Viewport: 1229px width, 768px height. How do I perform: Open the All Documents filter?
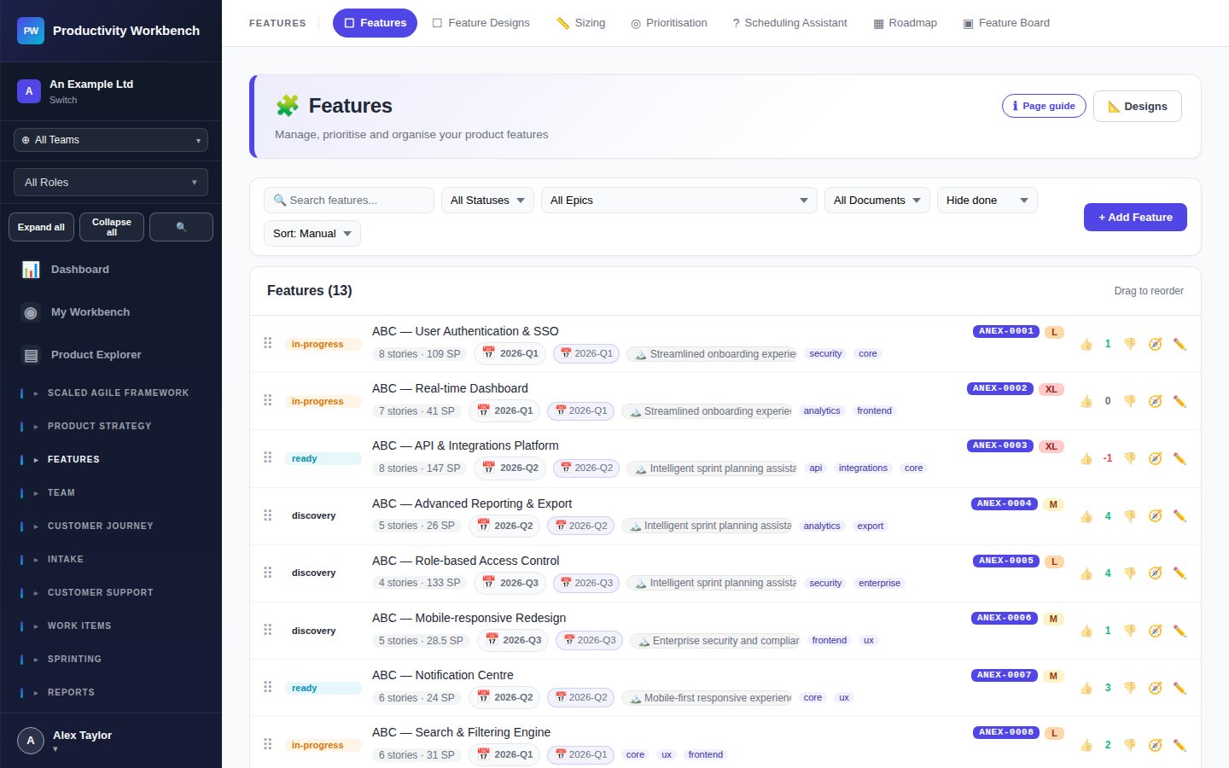(877, 201)
